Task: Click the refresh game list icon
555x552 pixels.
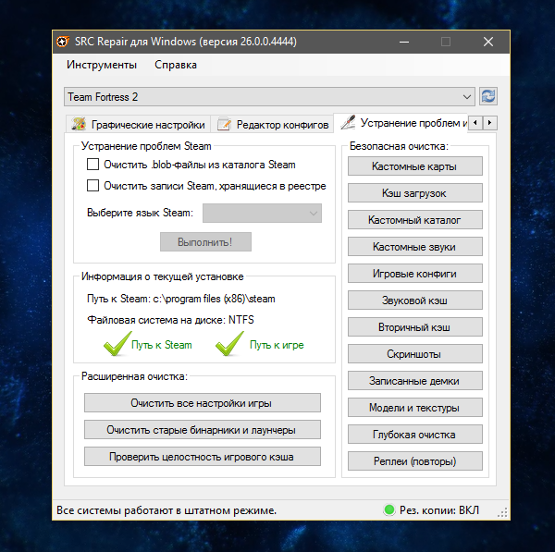Action: point(488,96)
